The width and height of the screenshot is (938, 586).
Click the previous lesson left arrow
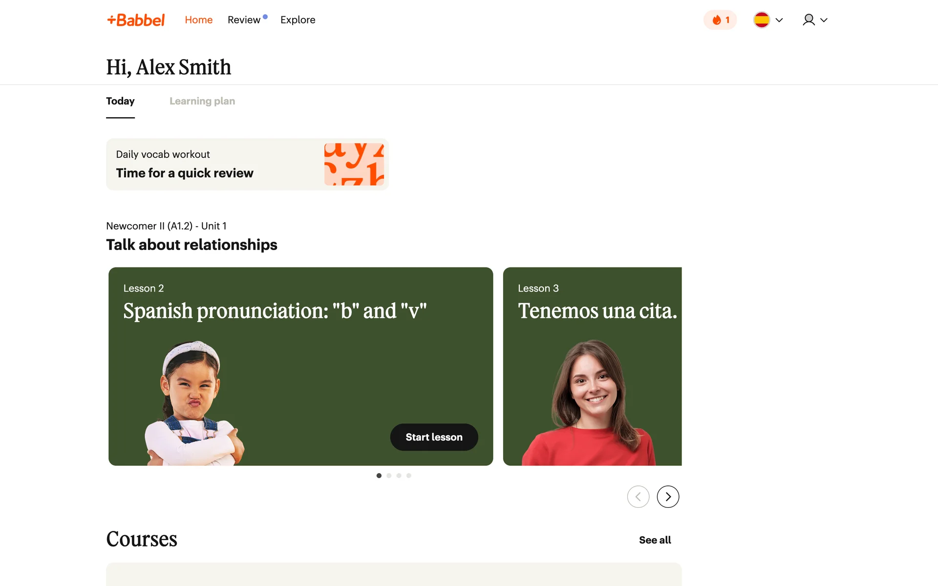pos(638,497)
